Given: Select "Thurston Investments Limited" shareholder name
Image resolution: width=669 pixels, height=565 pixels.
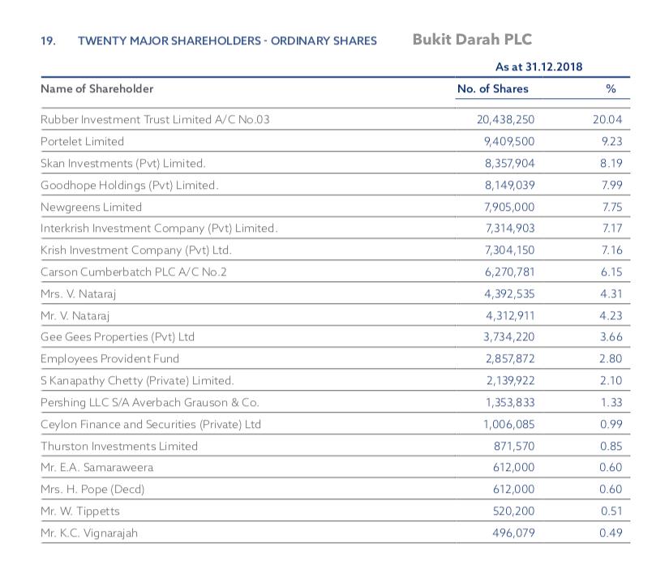Looking at the screenshot, I should (119, 447).
